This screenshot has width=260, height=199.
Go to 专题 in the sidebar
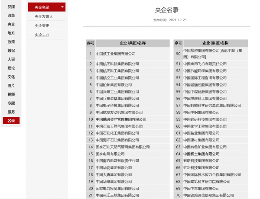tap(11, 103)
